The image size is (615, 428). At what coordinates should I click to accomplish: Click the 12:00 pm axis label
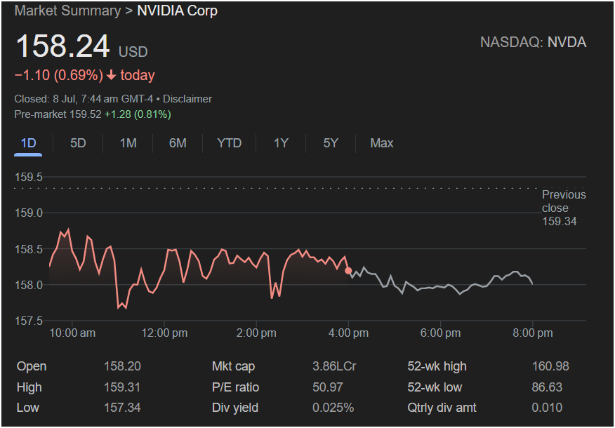(x=164, y=333)
